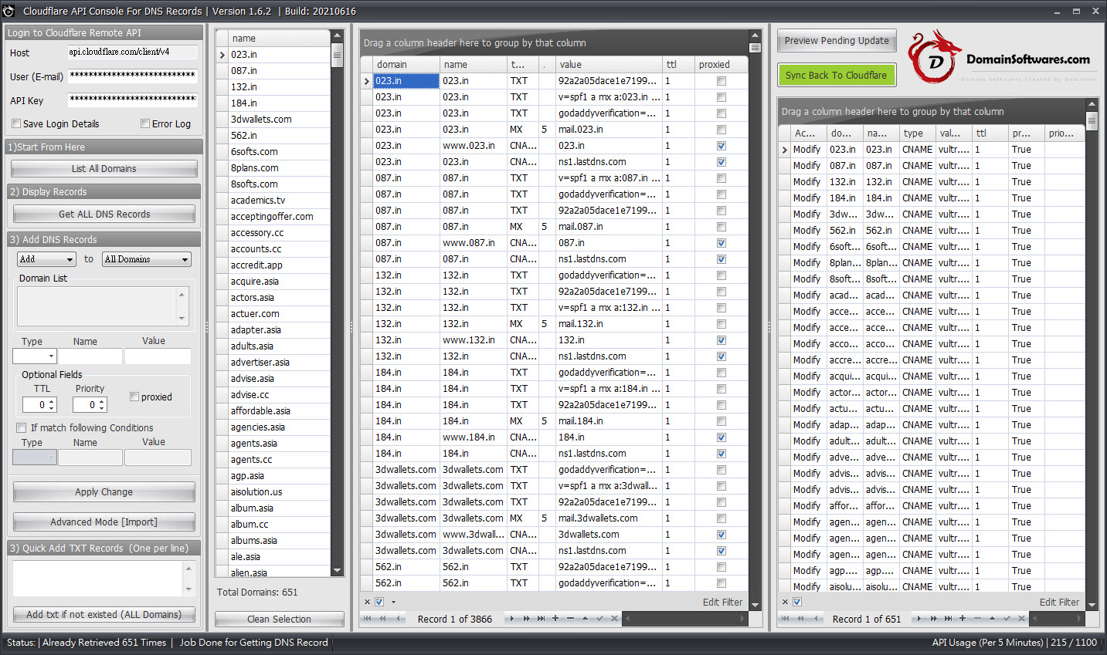1107x655 pixels.
Task: Go to next record in 651-record navigator
Action: [919, 619]
